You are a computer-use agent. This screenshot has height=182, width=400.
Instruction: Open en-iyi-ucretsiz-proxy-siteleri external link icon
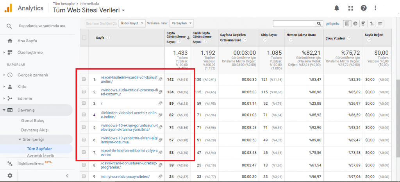[161, 177]
